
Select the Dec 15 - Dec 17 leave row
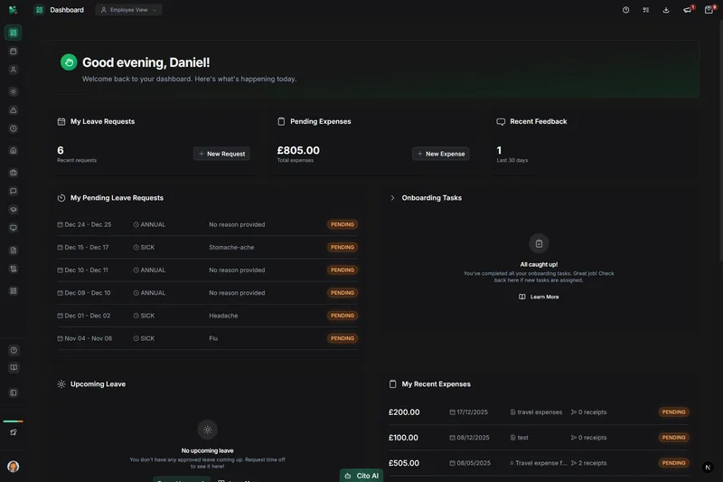(x=208, y=247)
